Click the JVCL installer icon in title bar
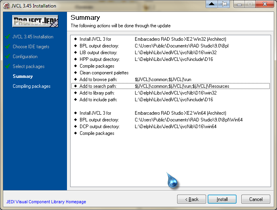The image size is (277, 210). (x=6, y=6)
